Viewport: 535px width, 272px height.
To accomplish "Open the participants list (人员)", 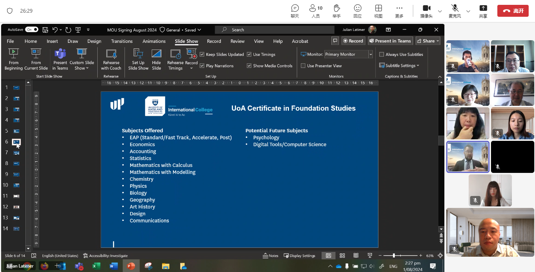I will [x=316, y=11].
